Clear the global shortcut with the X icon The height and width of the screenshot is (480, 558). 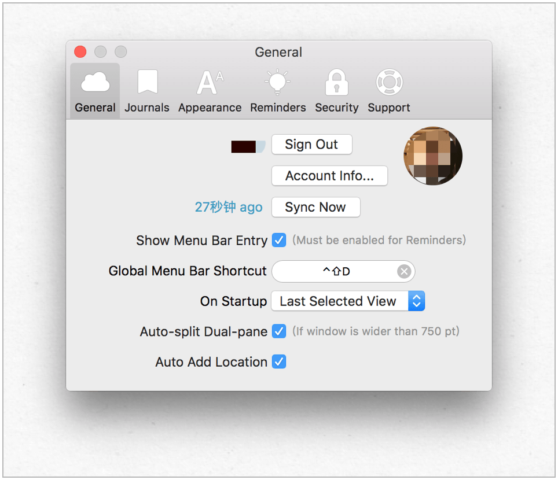point(404,272)
